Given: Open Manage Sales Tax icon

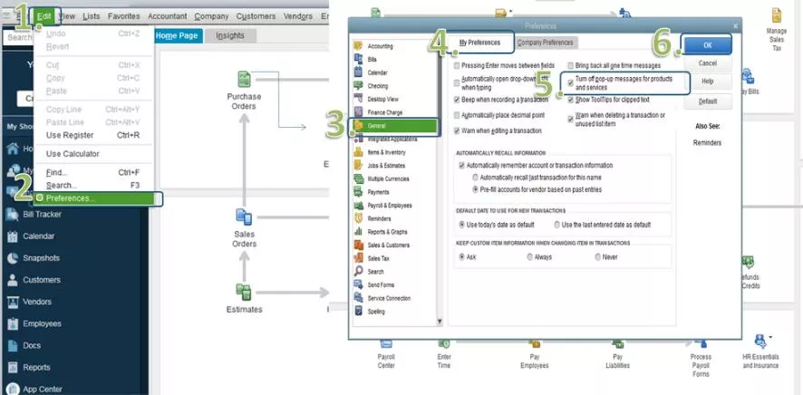Looking at the screenshot, I should coord(777,15).
